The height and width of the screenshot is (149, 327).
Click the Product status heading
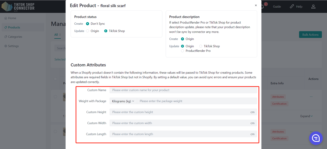[85, 17]
